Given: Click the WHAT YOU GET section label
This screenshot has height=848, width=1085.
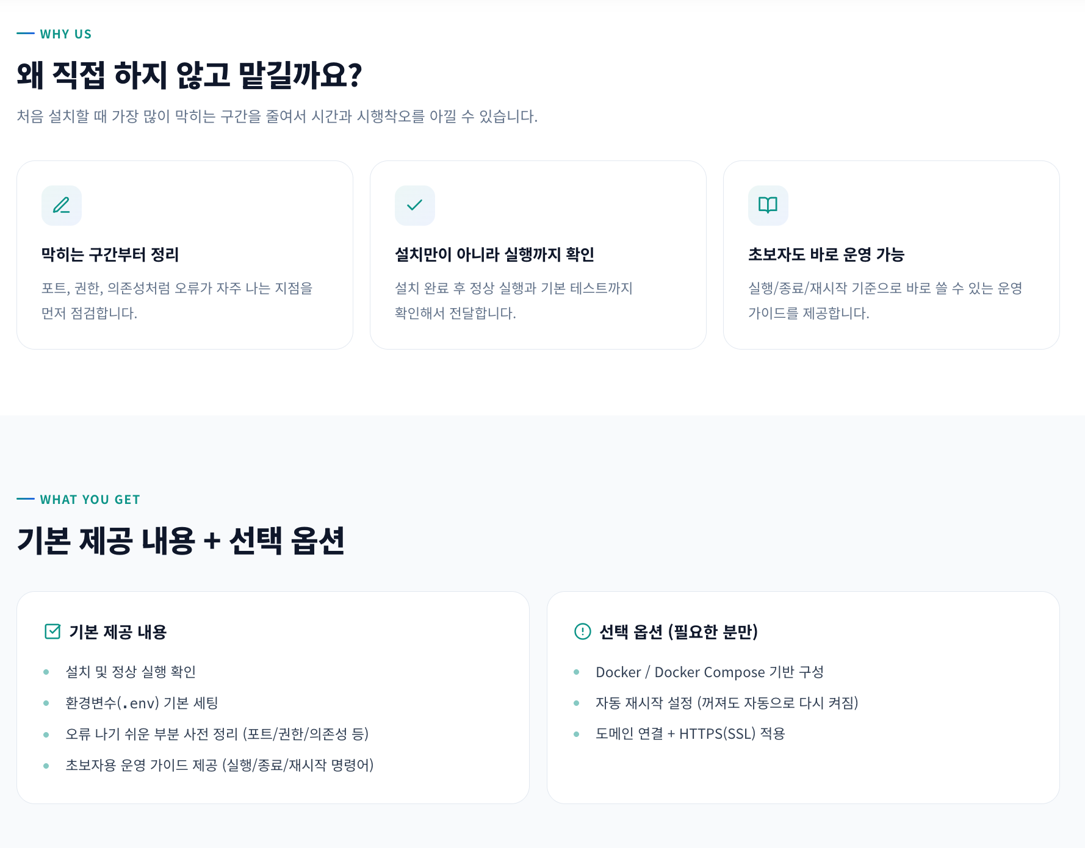Looking at the screenshot, I should tap(90, 500).
